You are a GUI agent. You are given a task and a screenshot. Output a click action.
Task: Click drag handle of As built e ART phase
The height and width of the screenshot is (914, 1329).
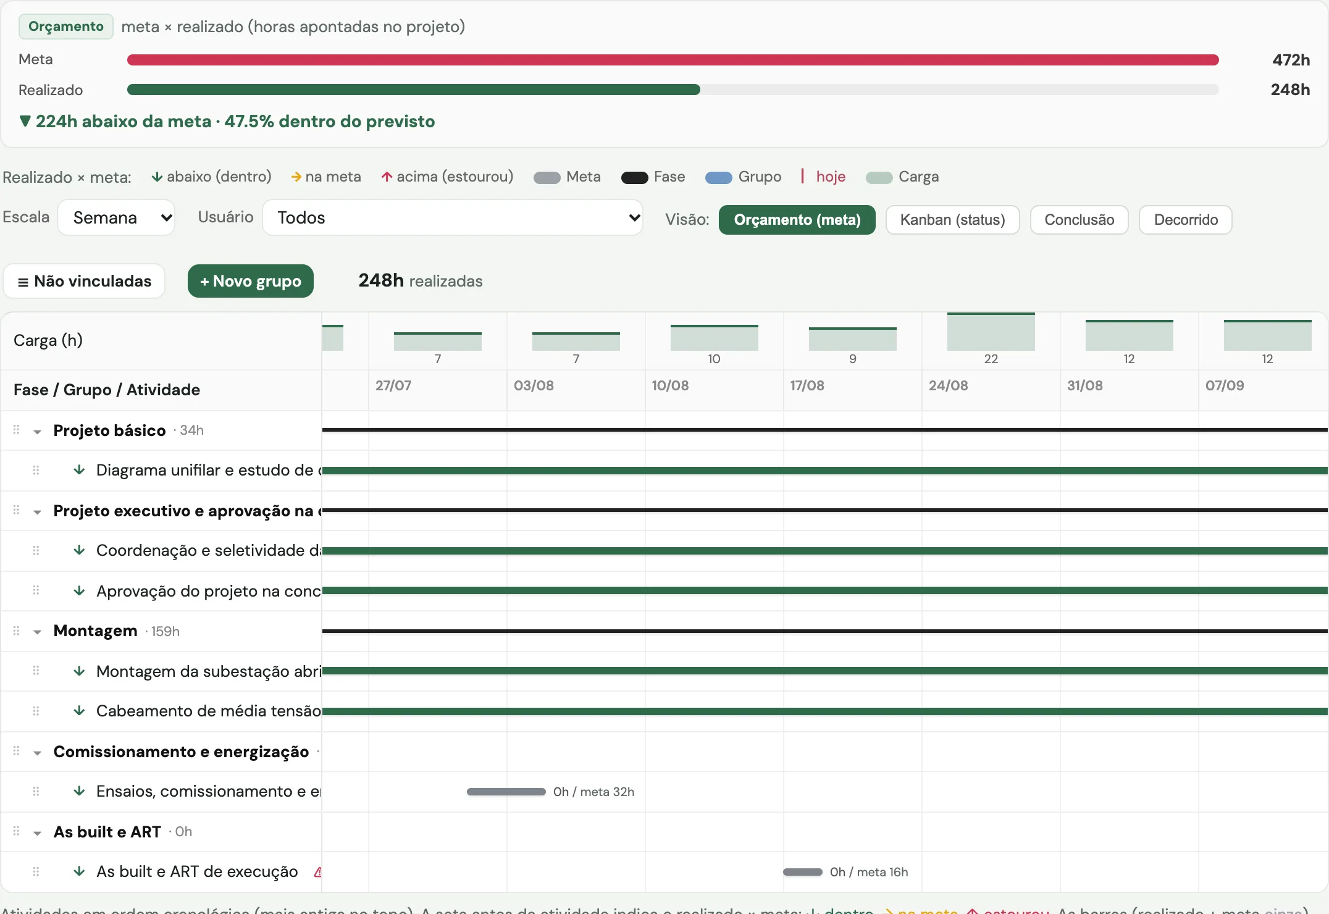(x=17, y=831)
